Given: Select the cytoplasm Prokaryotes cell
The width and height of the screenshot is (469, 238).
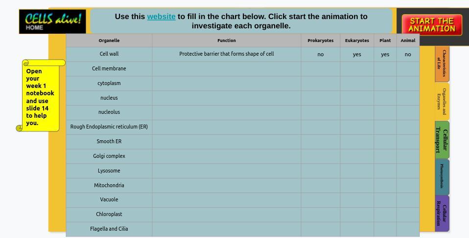Looking at the screenshot, I should click(x=320, y=83).
